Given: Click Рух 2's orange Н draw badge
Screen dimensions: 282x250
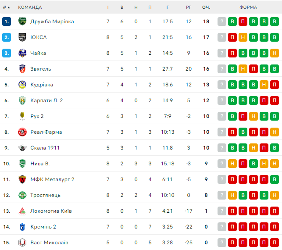Looking at the screenshot, I should click(x=253, y=116).
